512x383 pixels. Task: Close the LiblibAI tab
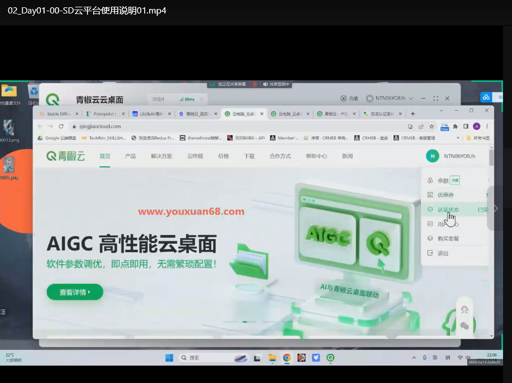click(x=169, y=114)
